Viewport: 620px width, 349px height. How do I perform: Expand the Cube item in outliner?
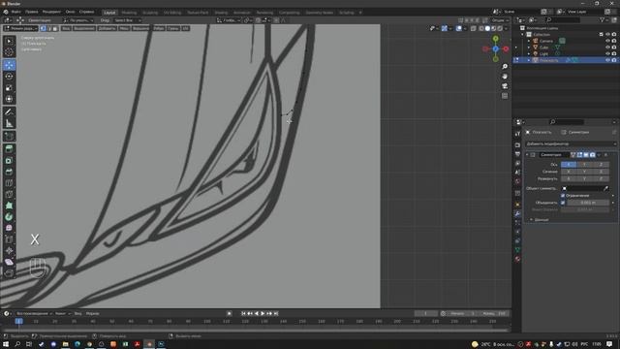529,48
